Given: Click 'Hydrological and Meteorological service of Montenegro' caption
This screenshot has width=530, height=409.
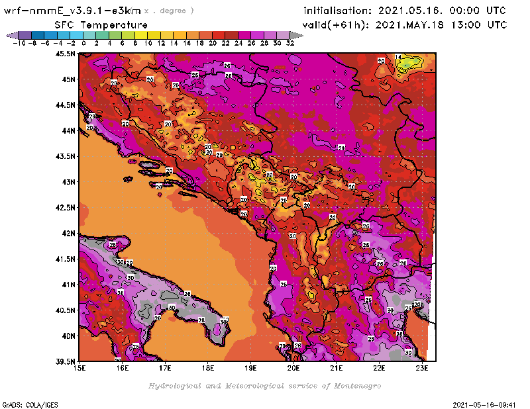Looking at the screenshot, I should pos(264,386).
